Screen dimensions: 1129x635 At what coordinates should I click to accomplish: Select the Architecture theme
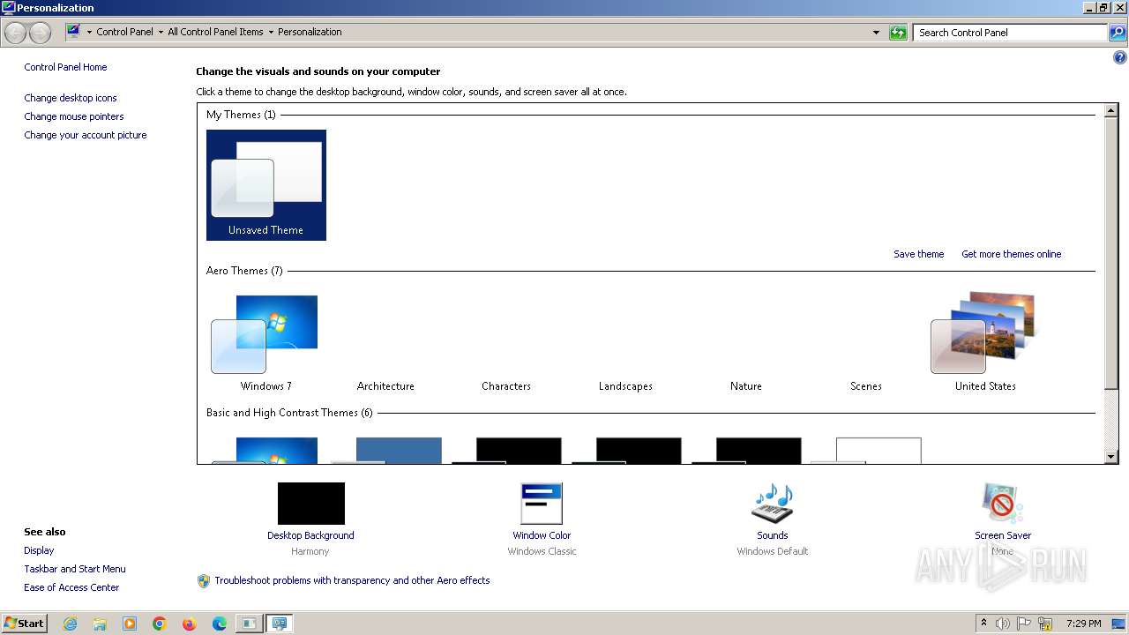coord(385,386)
